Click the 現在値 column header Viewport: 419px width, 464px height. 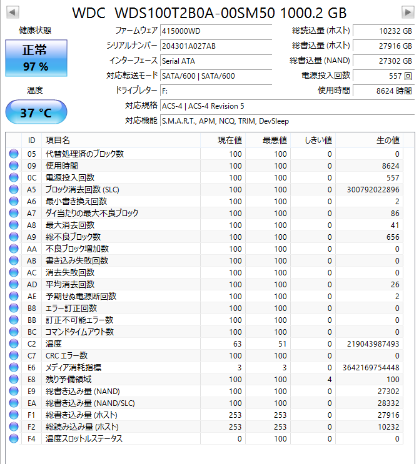pos(223,141)
